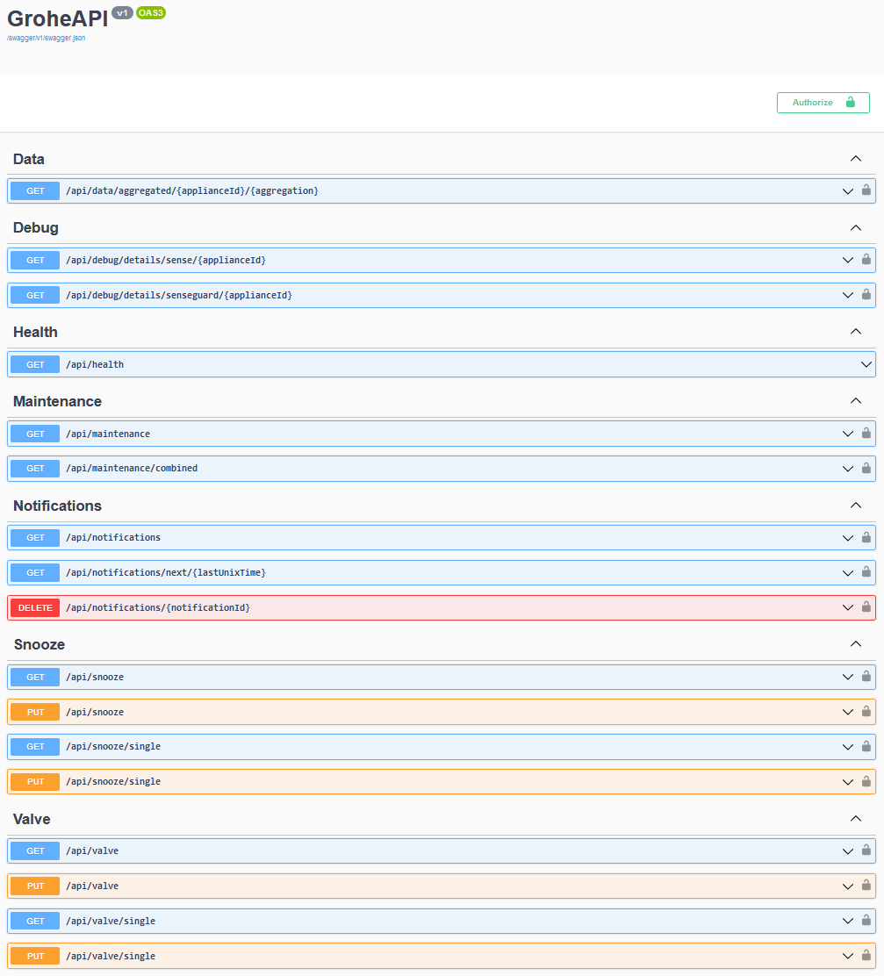The image size is (884, 976).
Task: Click the GET /api/valve/single path text
Action: (111, 921)
